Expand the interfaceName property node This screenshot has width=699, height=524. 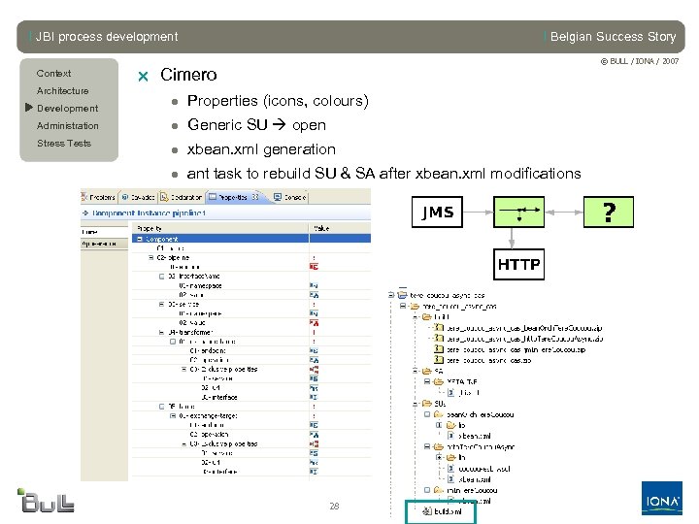coord(162,277)
